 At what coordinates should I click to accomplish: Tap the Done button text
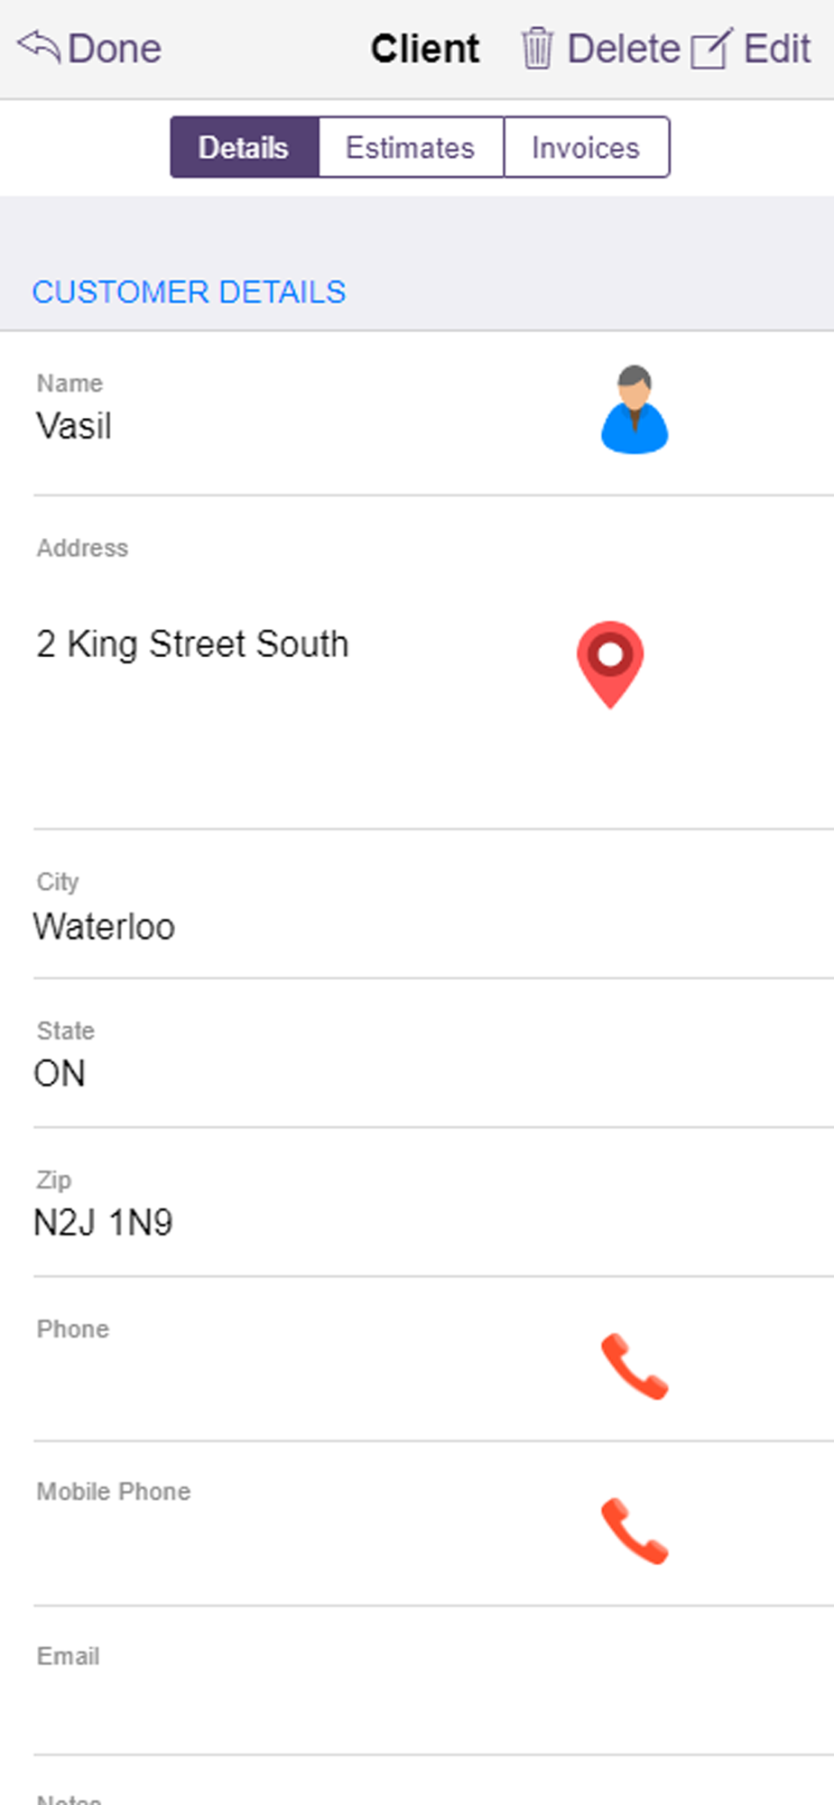pyautogui.click(x=115, y=49)
